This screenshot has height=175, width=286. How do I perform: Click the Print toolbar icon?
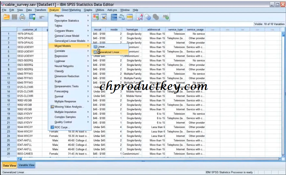22,17
